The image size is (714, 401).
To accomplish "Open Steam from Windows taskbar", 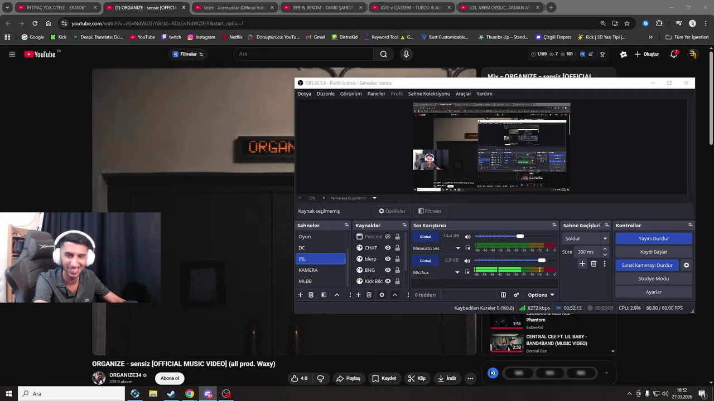I will coord(171,394).
